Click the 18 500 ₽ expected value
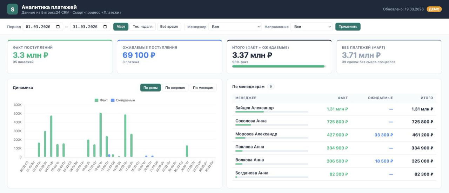The width and height of the screenshot is (449, 193). click(384, 161)
